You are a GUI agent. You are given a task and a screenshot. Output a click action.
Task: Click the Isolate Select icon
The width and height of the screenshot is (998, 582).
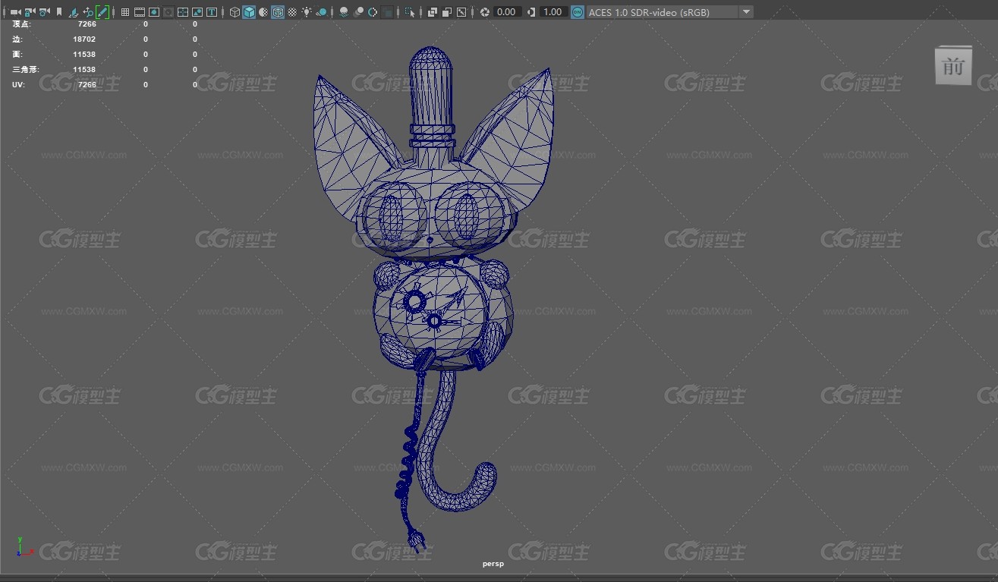(x=409, y=12)
